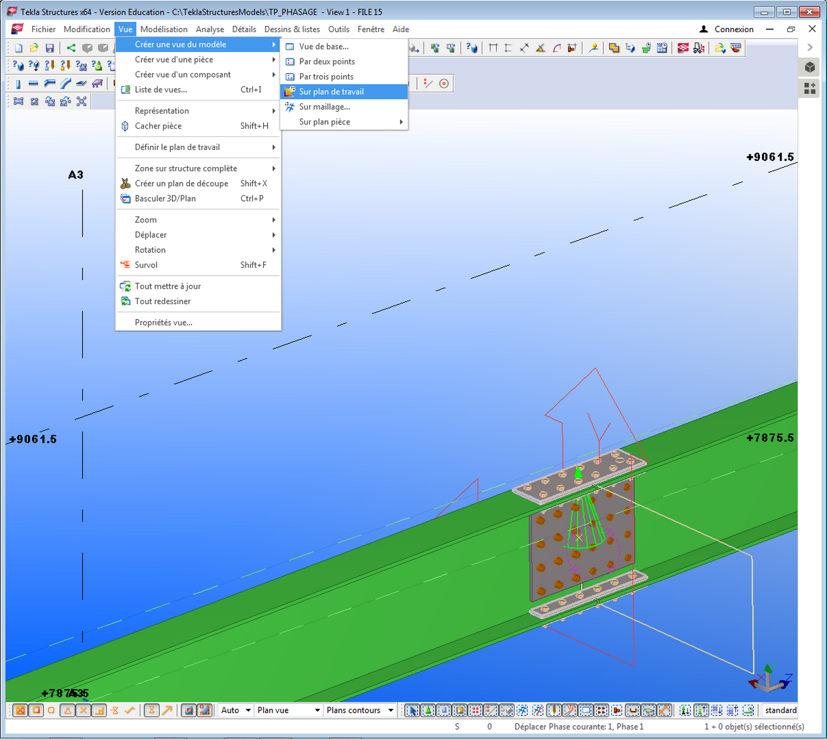Select Par deux points entry
The width and height of the screenshot is (827, 739).
click(344, 61)
